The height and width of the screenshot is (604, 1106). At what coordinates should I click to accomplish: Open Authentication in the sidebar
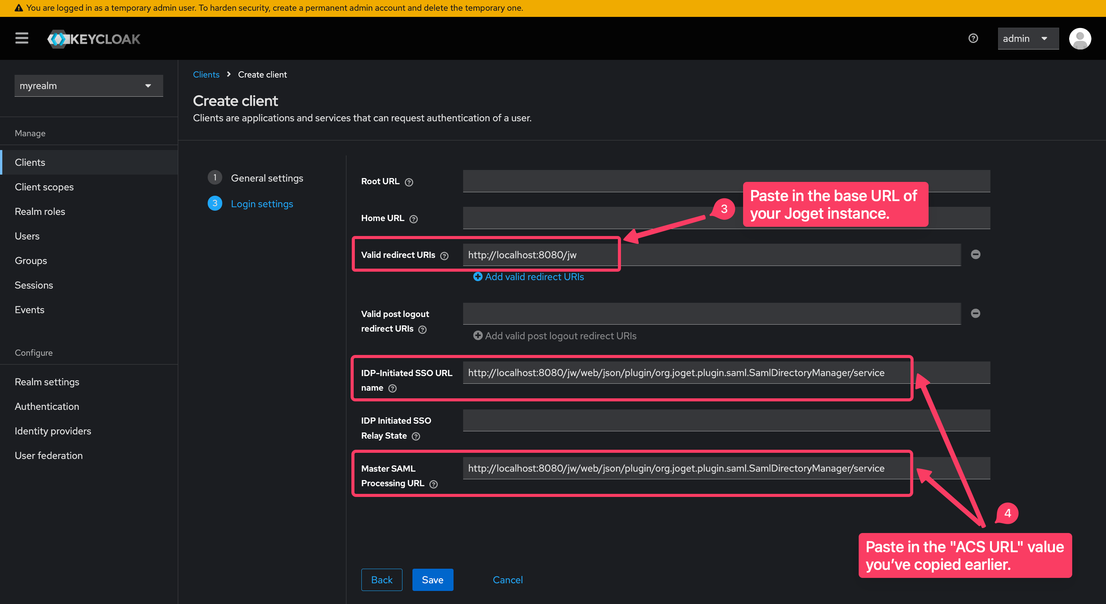(89, 407)
